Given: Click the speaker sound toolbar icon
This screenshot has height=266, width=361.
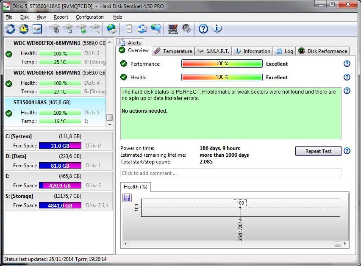Looking at the screenshot, I should tap(186, 29).
